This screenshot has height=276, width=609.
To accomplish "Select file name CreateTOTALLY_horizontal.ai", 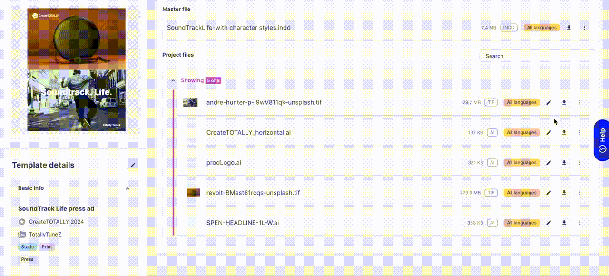I will point(248,132).
